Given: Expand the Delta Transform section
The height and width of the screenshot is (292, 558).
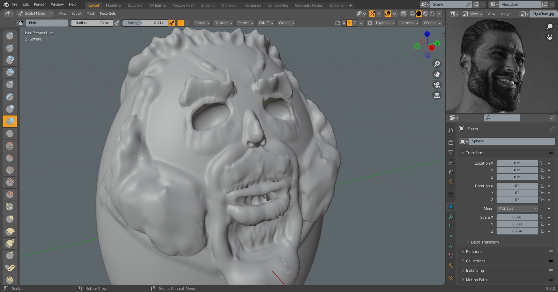Looking at the screenshot, I should point(484,242).
